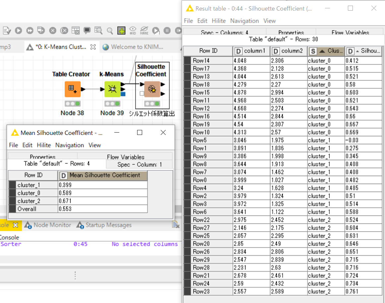Click the シルエット係数算出 node label
385x303 pixels.
(x=152, y=113)
